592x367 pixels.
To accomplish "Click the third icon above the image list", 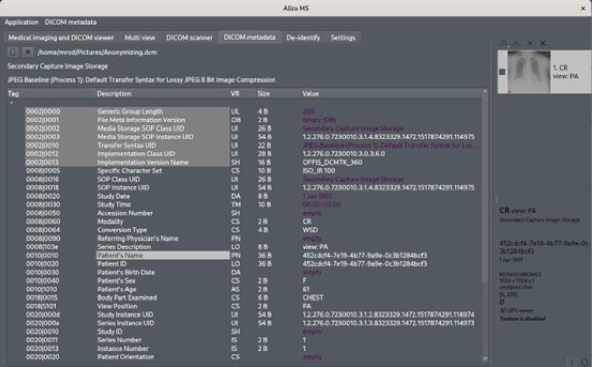I will pyautogui.click(x=530, y=43).
